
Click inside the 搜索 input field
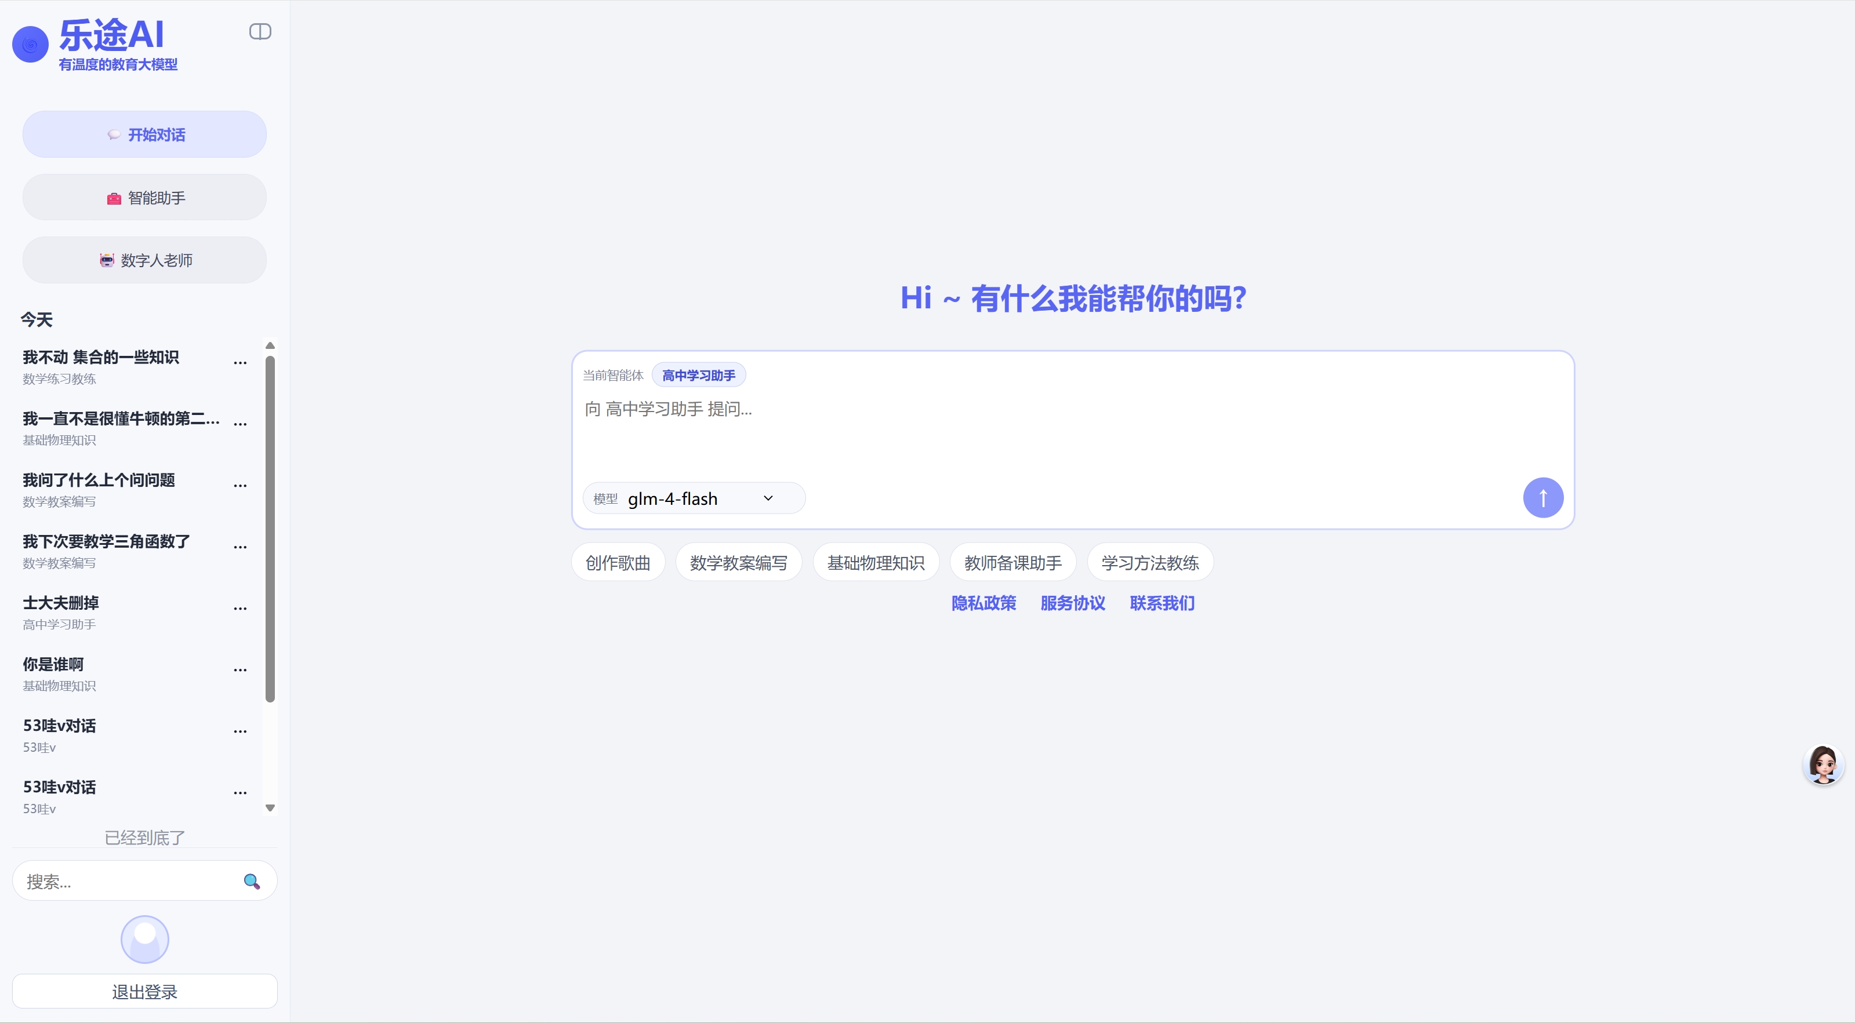(130, 881)
